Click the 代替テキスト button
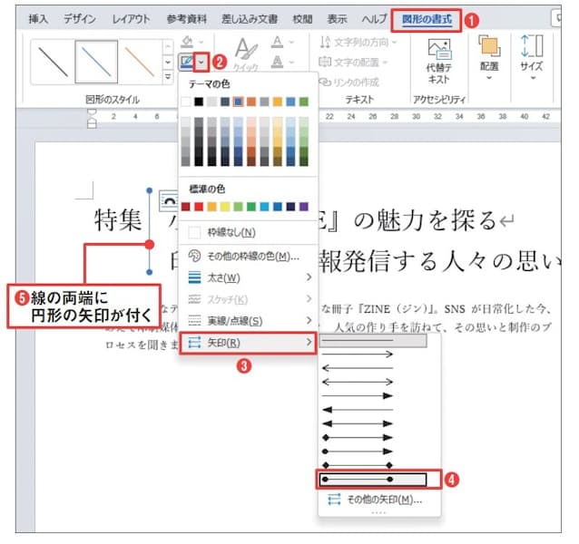Viewport: 579px width, 544px height. pos(438,61)
